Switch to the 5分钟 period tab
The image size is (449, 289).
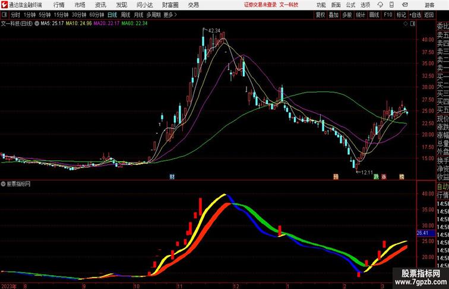tap(45, 15)
